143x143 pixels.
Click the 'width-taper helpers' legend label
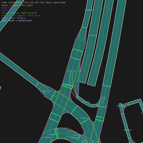[x=13, y=18]
